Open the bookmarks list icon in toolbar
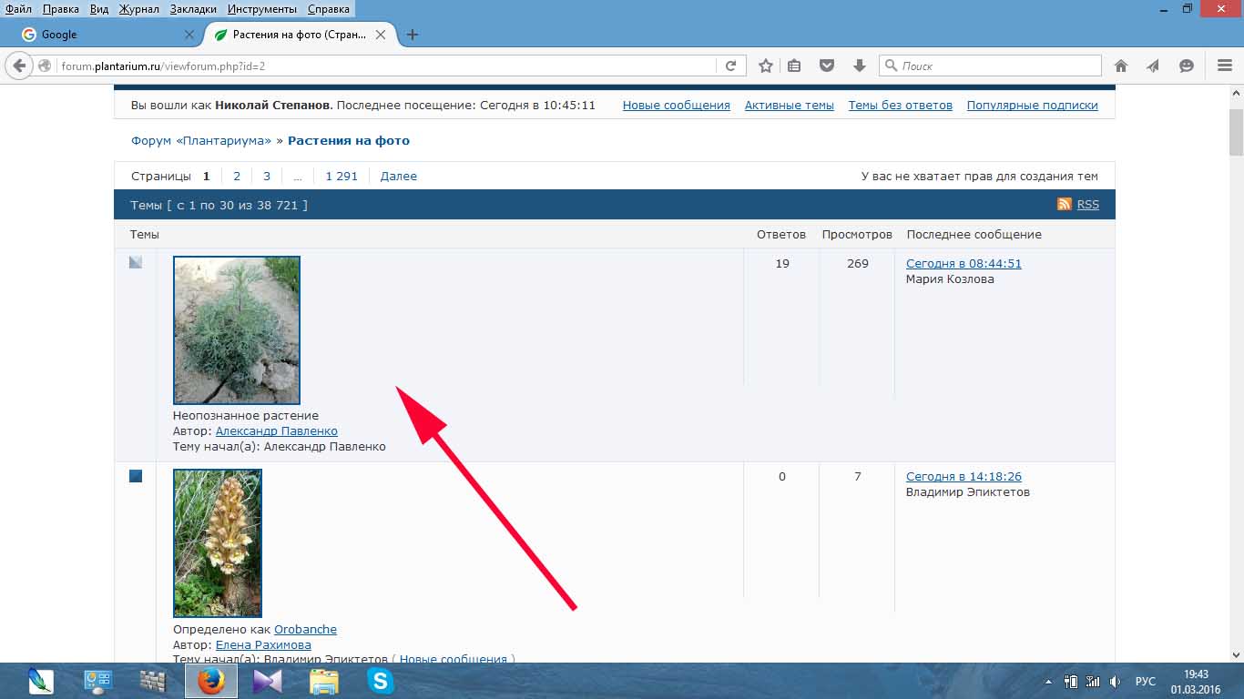Screen dimensions: 1244x699 pyautogui.click(x=794, y=66)
